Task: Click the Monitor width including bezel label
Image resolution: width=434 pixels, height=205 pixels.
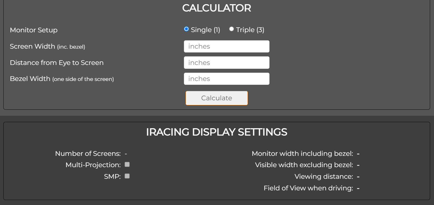Action: (302, 154)
